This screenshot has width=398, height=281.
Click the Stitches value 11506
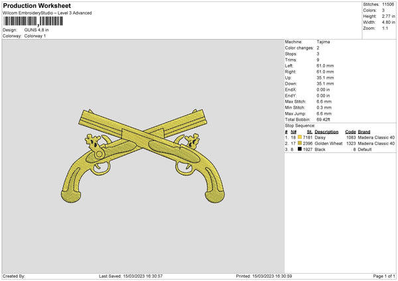click(388, 5)
